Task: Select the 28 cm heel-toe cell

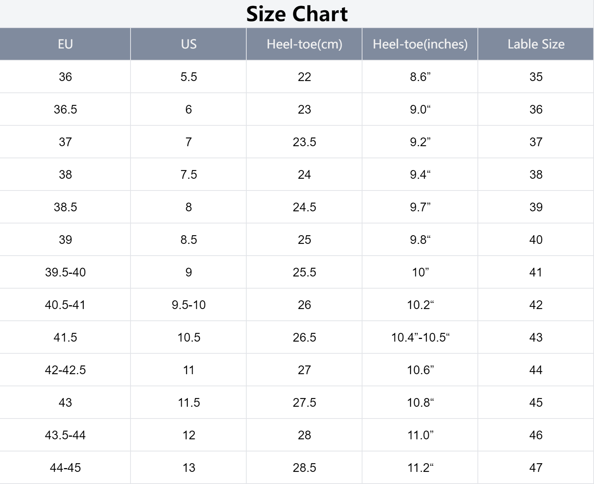Action: click(304, 435)
